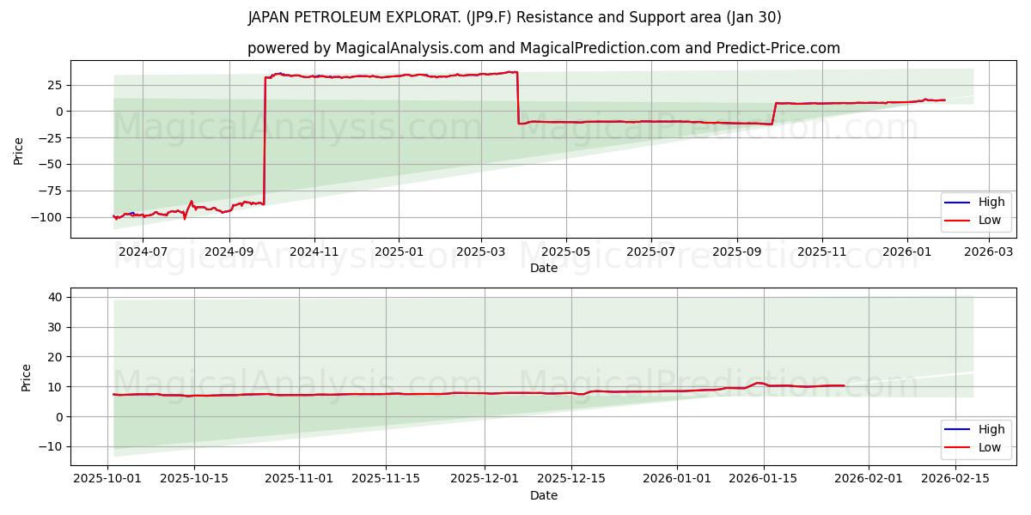1031x515 pixels.
Task: Click the '2024-11' date tick label
Action: (314, 252)
